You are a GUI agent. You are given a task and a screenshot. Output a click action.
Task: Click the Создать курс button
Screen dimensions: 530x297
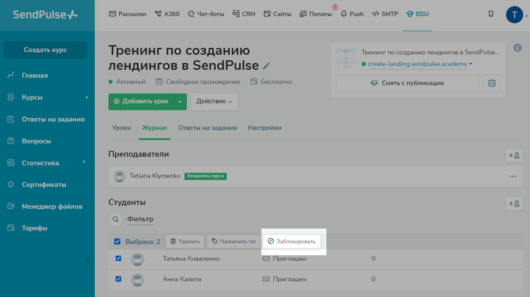pyautogui.click(x=45, y=50)
